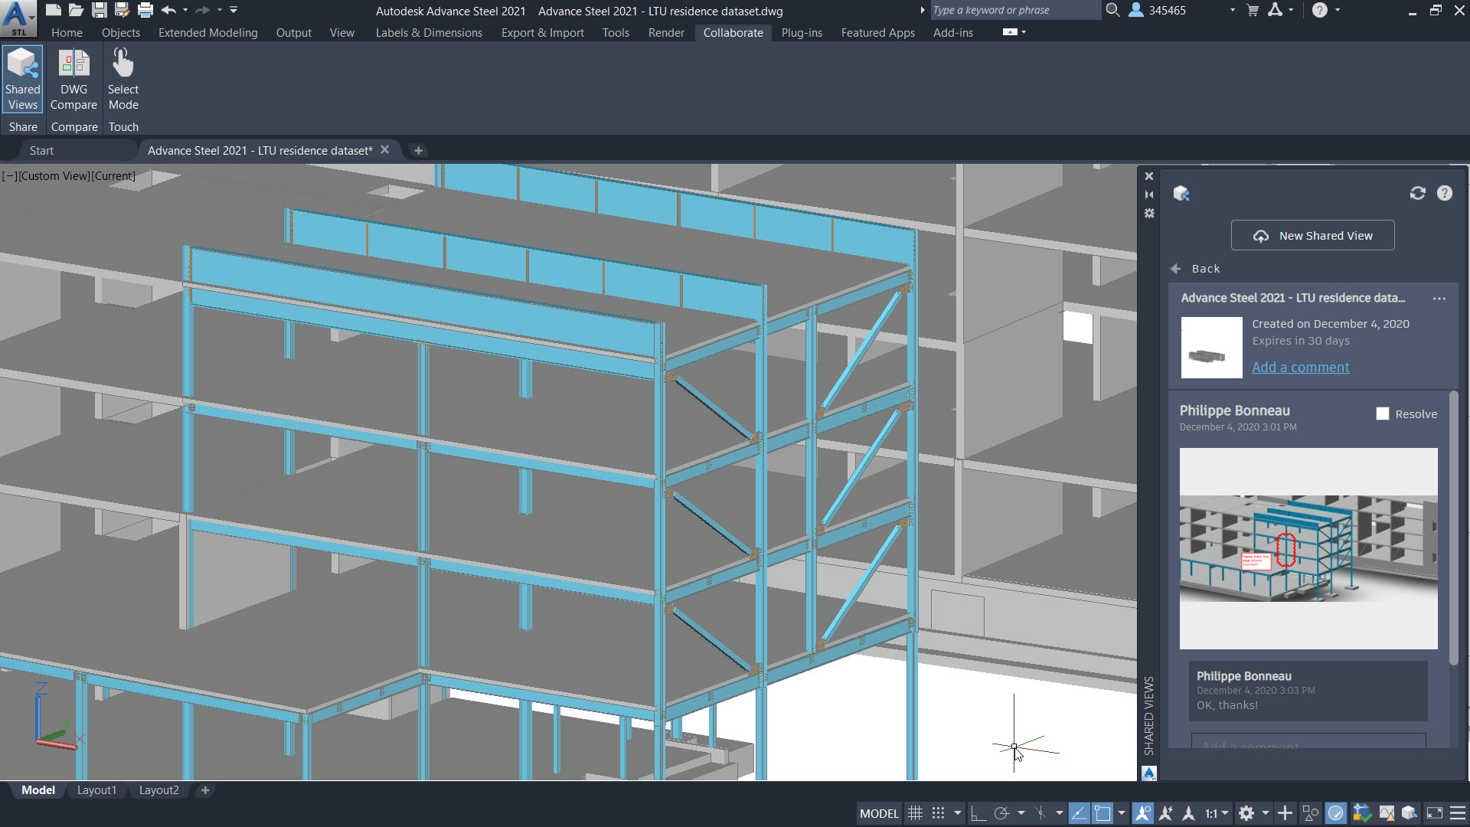Open the Autodesk App Store cart icon
Viewport: 1470px width, 827px height.
coord(1253,10)
